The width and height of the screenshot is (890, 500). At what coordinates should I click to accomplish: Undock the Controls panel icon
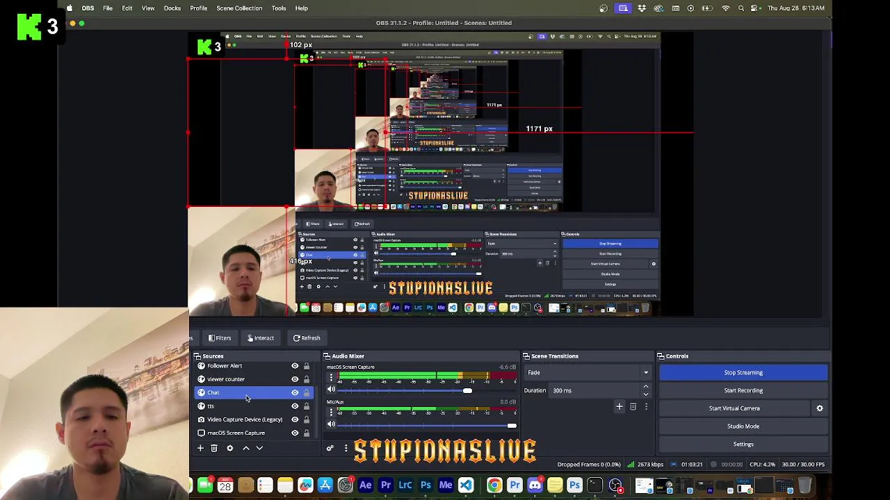(661, 356)
